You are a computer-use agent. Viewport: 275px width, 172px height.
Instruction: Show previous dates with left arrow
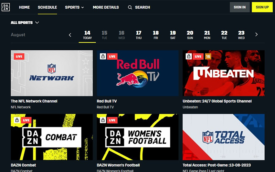point(70,35)
